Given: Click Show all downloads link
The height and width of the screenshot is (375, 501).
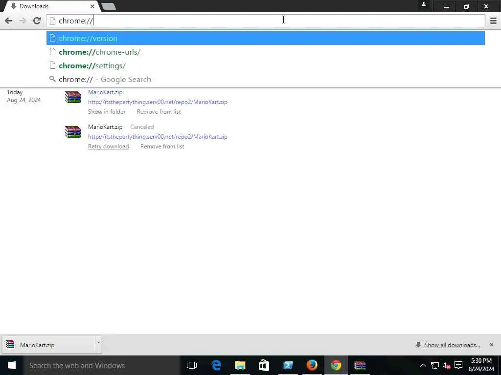Looking at the screenshot, I should 452,345.
